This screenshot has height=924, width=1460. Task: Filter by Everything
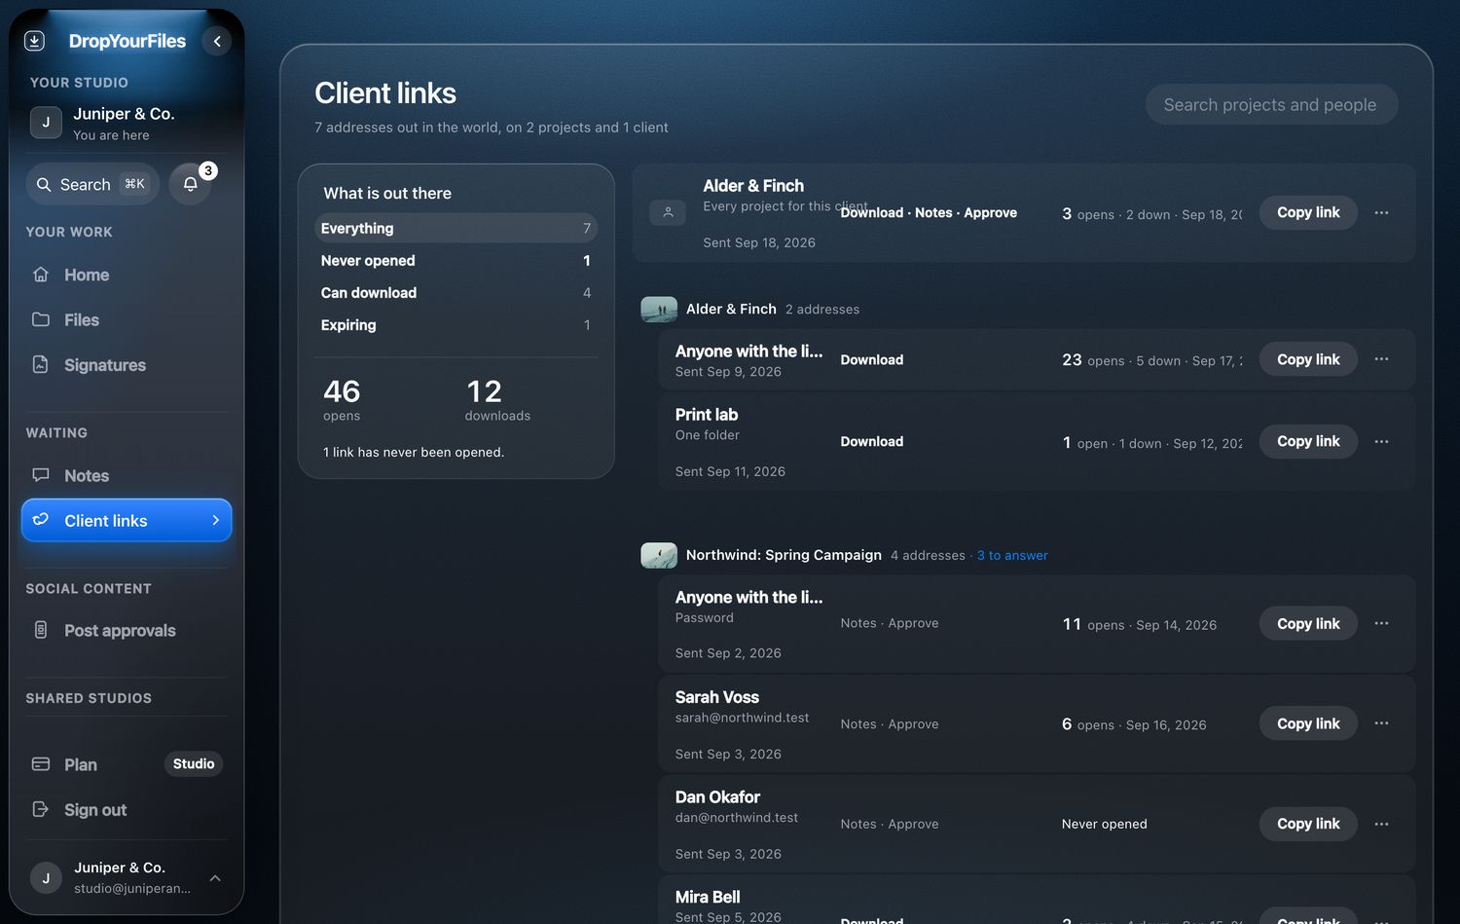tap(456, 228)
